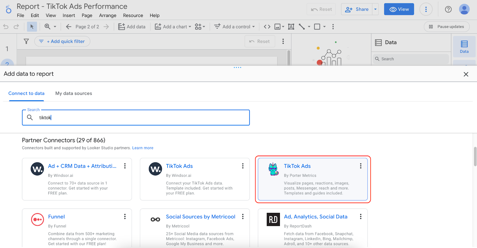The width and height of the screenshot is (477, 248).
Task: Click the connector list vertical scrollbar
Action: pyautogui.click(x=475, y=156)
